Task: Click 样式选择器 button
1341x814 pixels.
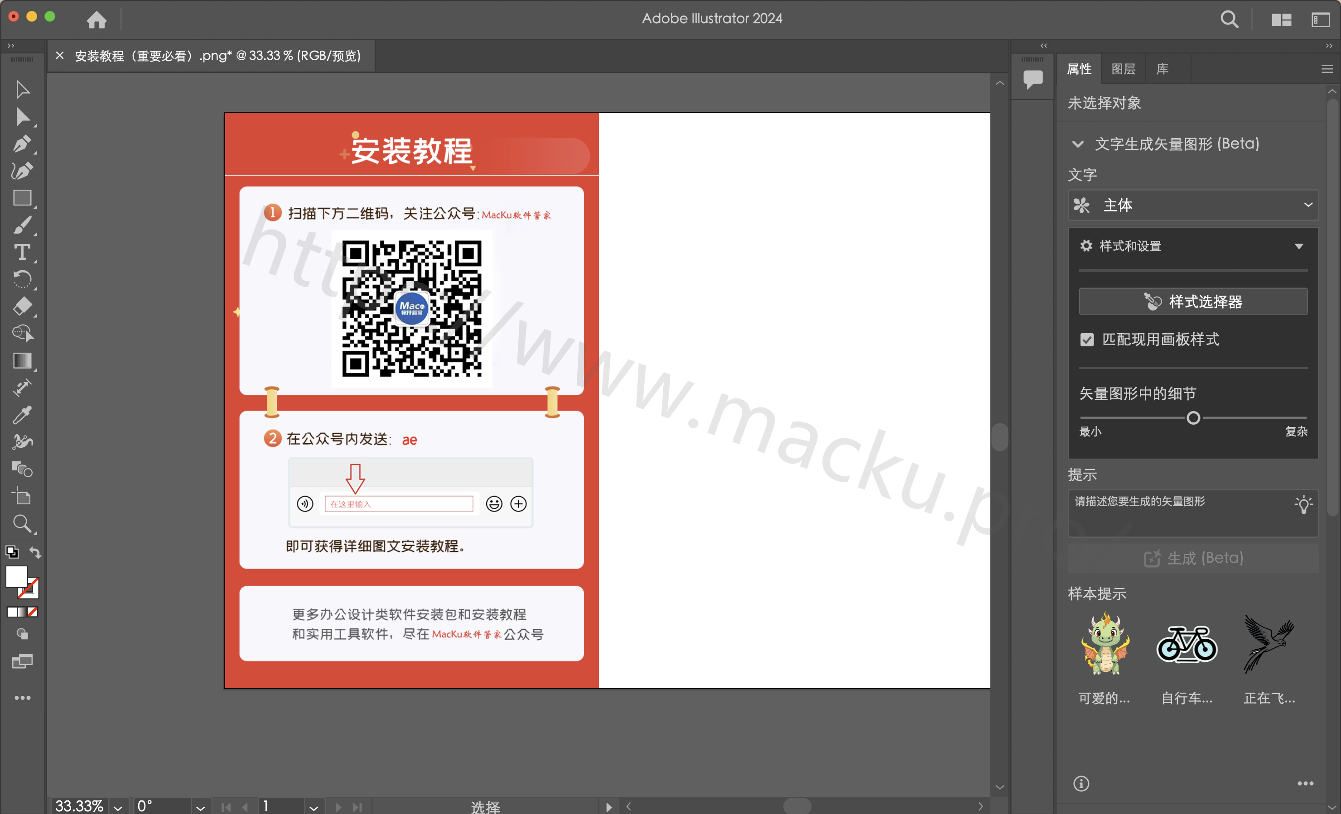Action: point(1193,301)
